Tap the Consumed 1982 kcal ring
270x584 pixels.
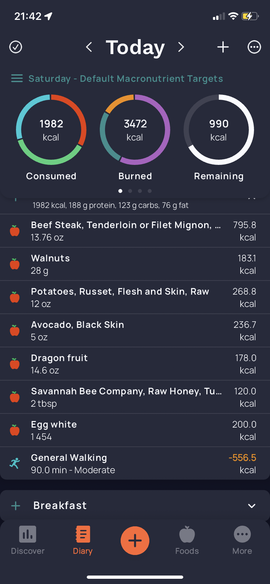tap(51, 130)
